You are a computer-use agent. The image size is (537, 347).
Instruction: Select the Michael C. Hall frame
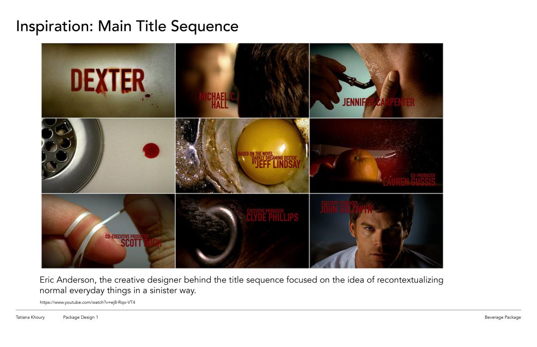click(242, 80)
